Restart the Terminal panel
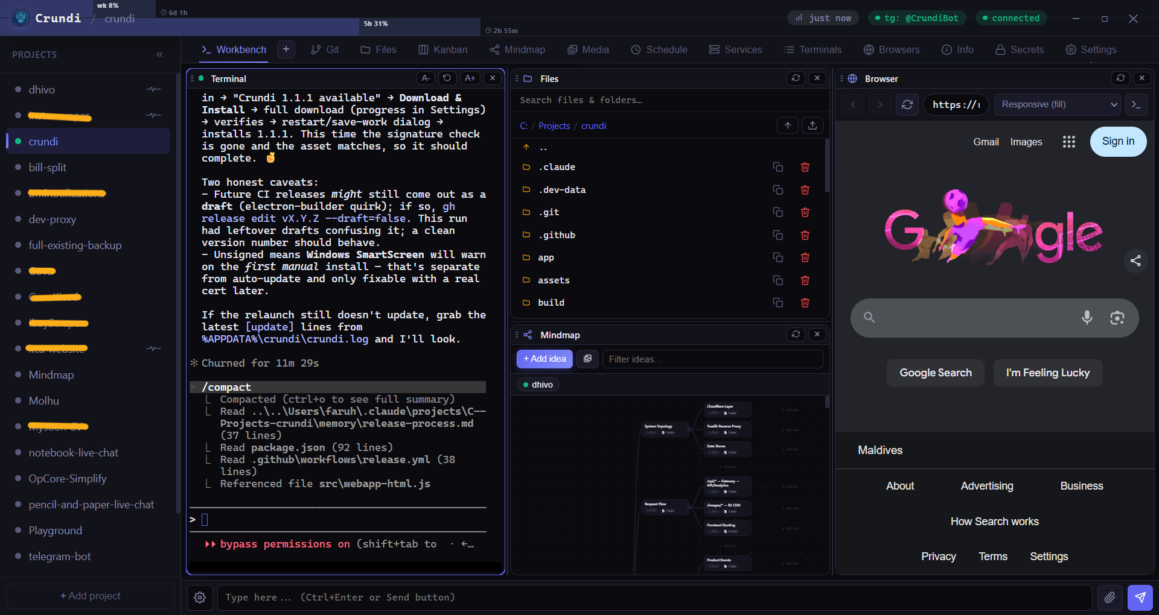Image resolution: width=1159 pixels, height=615 pixels. [x=447, y=78]
